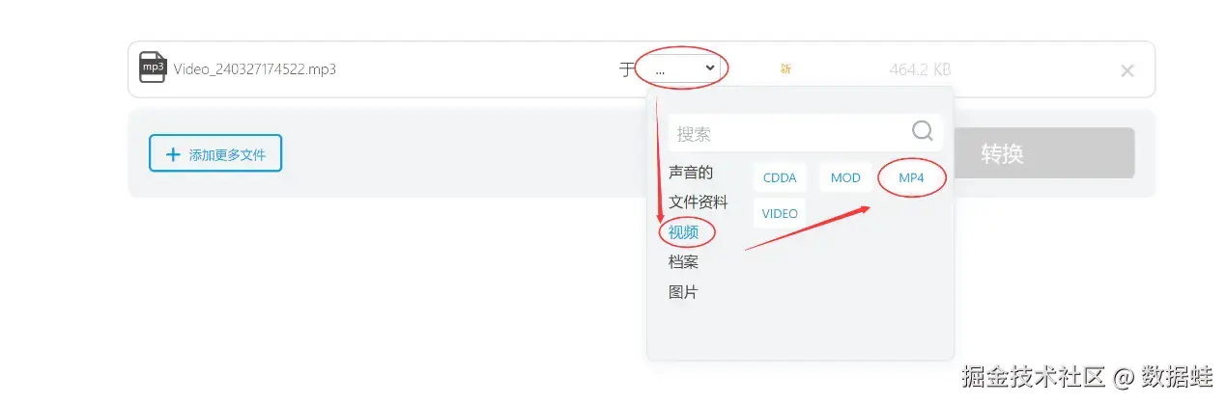Select the 文件资料 category
The width and height of the screenshot is (1227, 404).
point(699,202)
